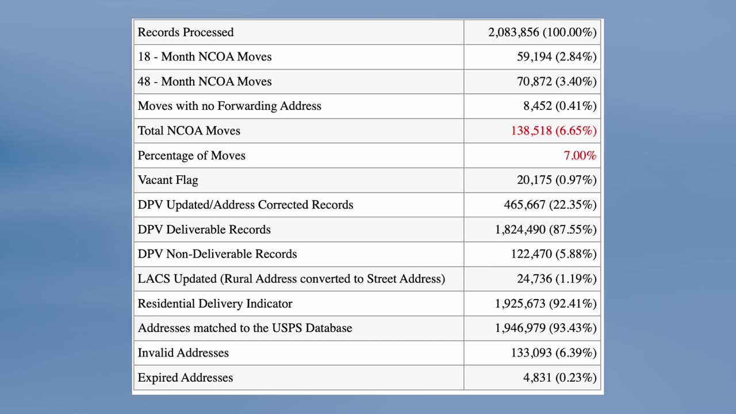The width and height of the screenshot is (736, 414).
Task: Select the 70,872 (3.40%) value
Action: 557,82
